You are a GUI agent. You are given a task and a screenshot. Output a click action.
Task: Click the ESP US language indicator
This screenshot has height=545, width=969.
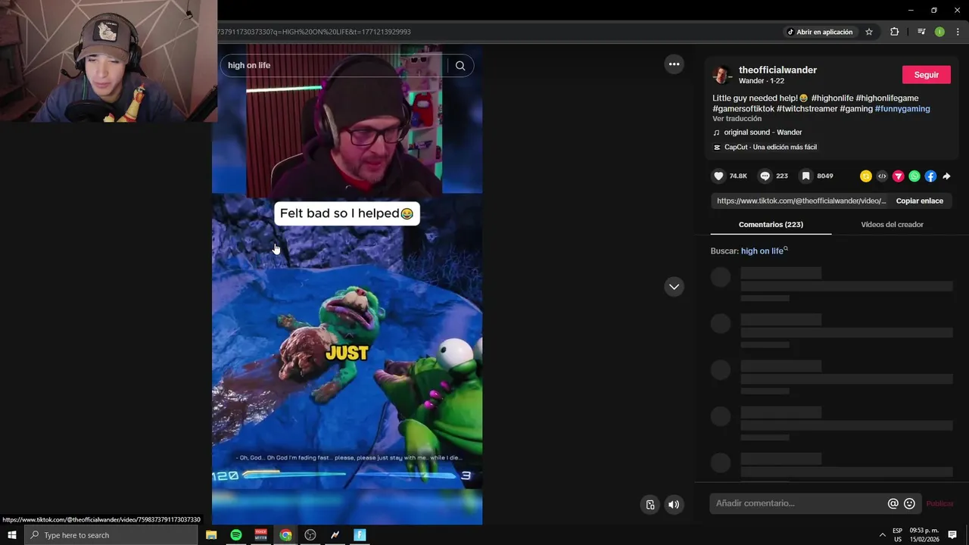(897, 535)
